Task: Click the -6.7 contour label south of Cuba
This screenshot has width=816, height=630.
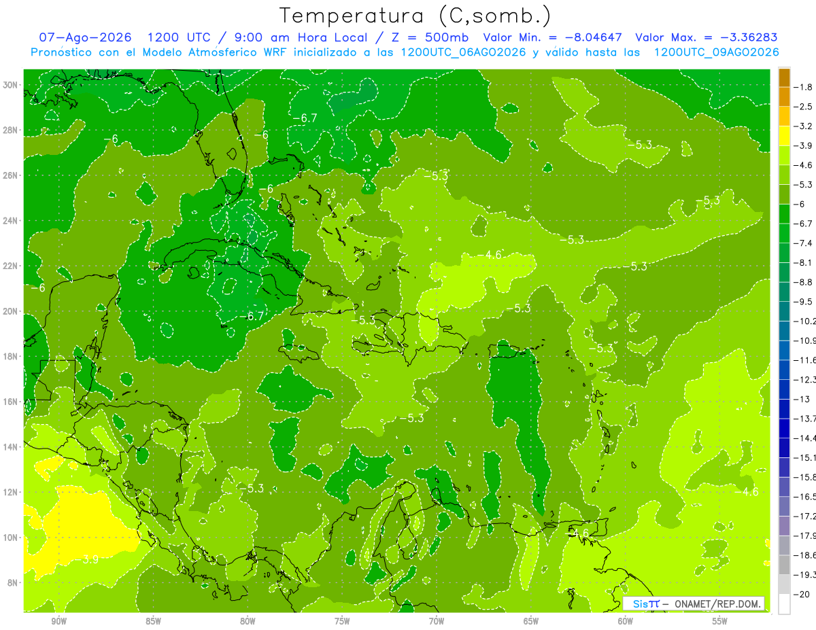Action: (x=251, y=316)
